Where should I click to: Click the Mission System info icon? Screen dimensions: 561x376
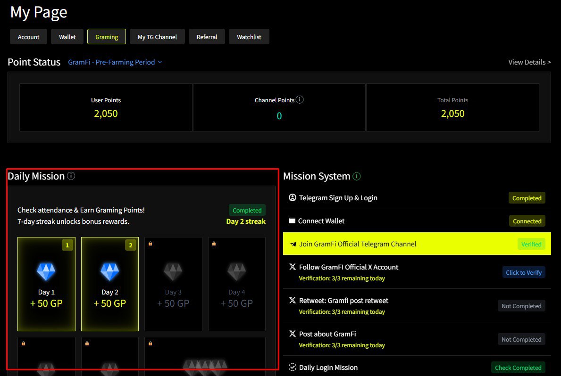pyautogui.click(x=357, y=176)
